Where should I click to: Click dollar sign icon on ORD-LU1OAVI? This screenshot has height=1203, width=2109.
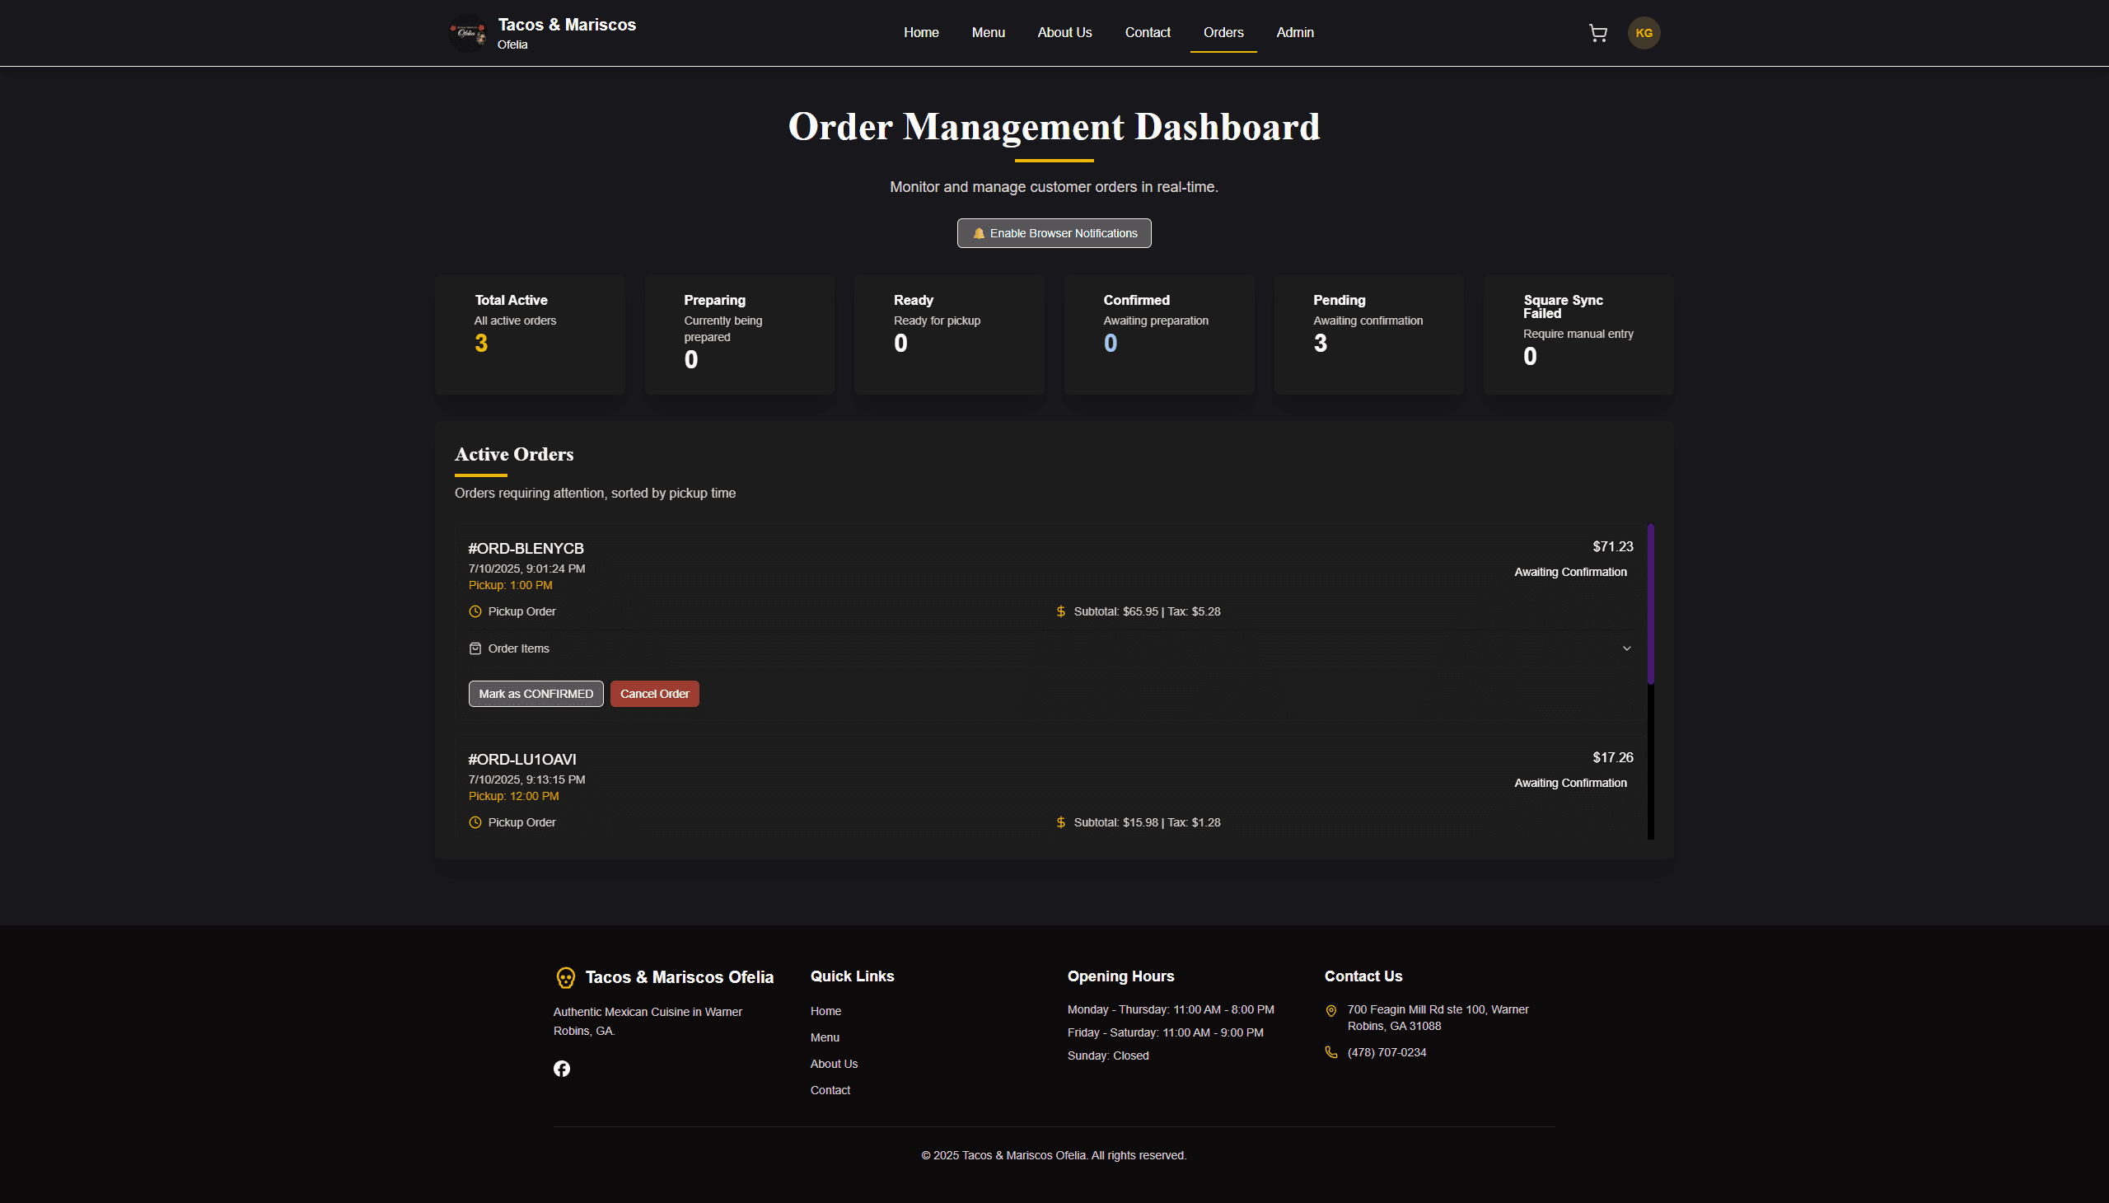(1061, 822)
